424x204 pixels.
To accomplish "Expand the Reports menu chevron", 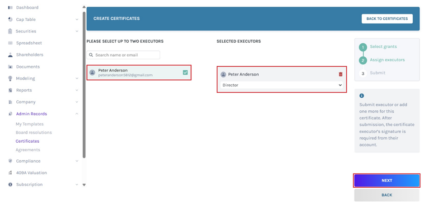I will click(77, 91).
